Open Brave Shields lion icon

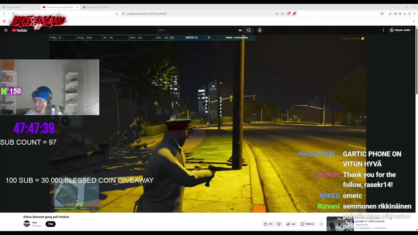pyautogui.click(x=288, y=14)
